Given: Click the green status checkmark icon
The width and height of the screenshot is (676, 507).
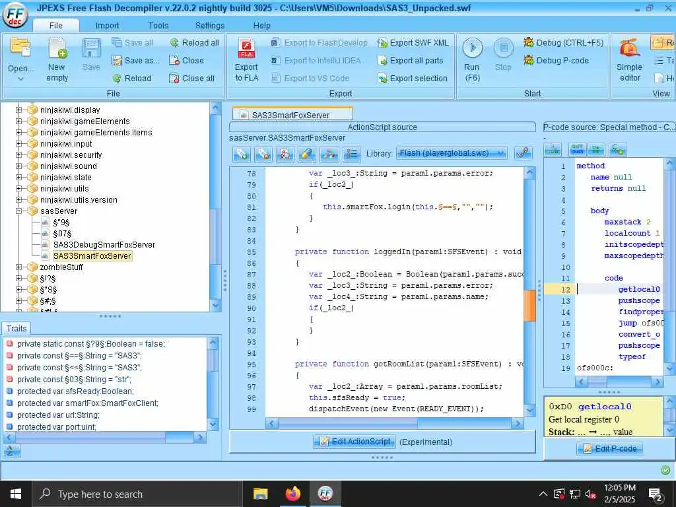Looking at the screenshot, I should point(665,470).
